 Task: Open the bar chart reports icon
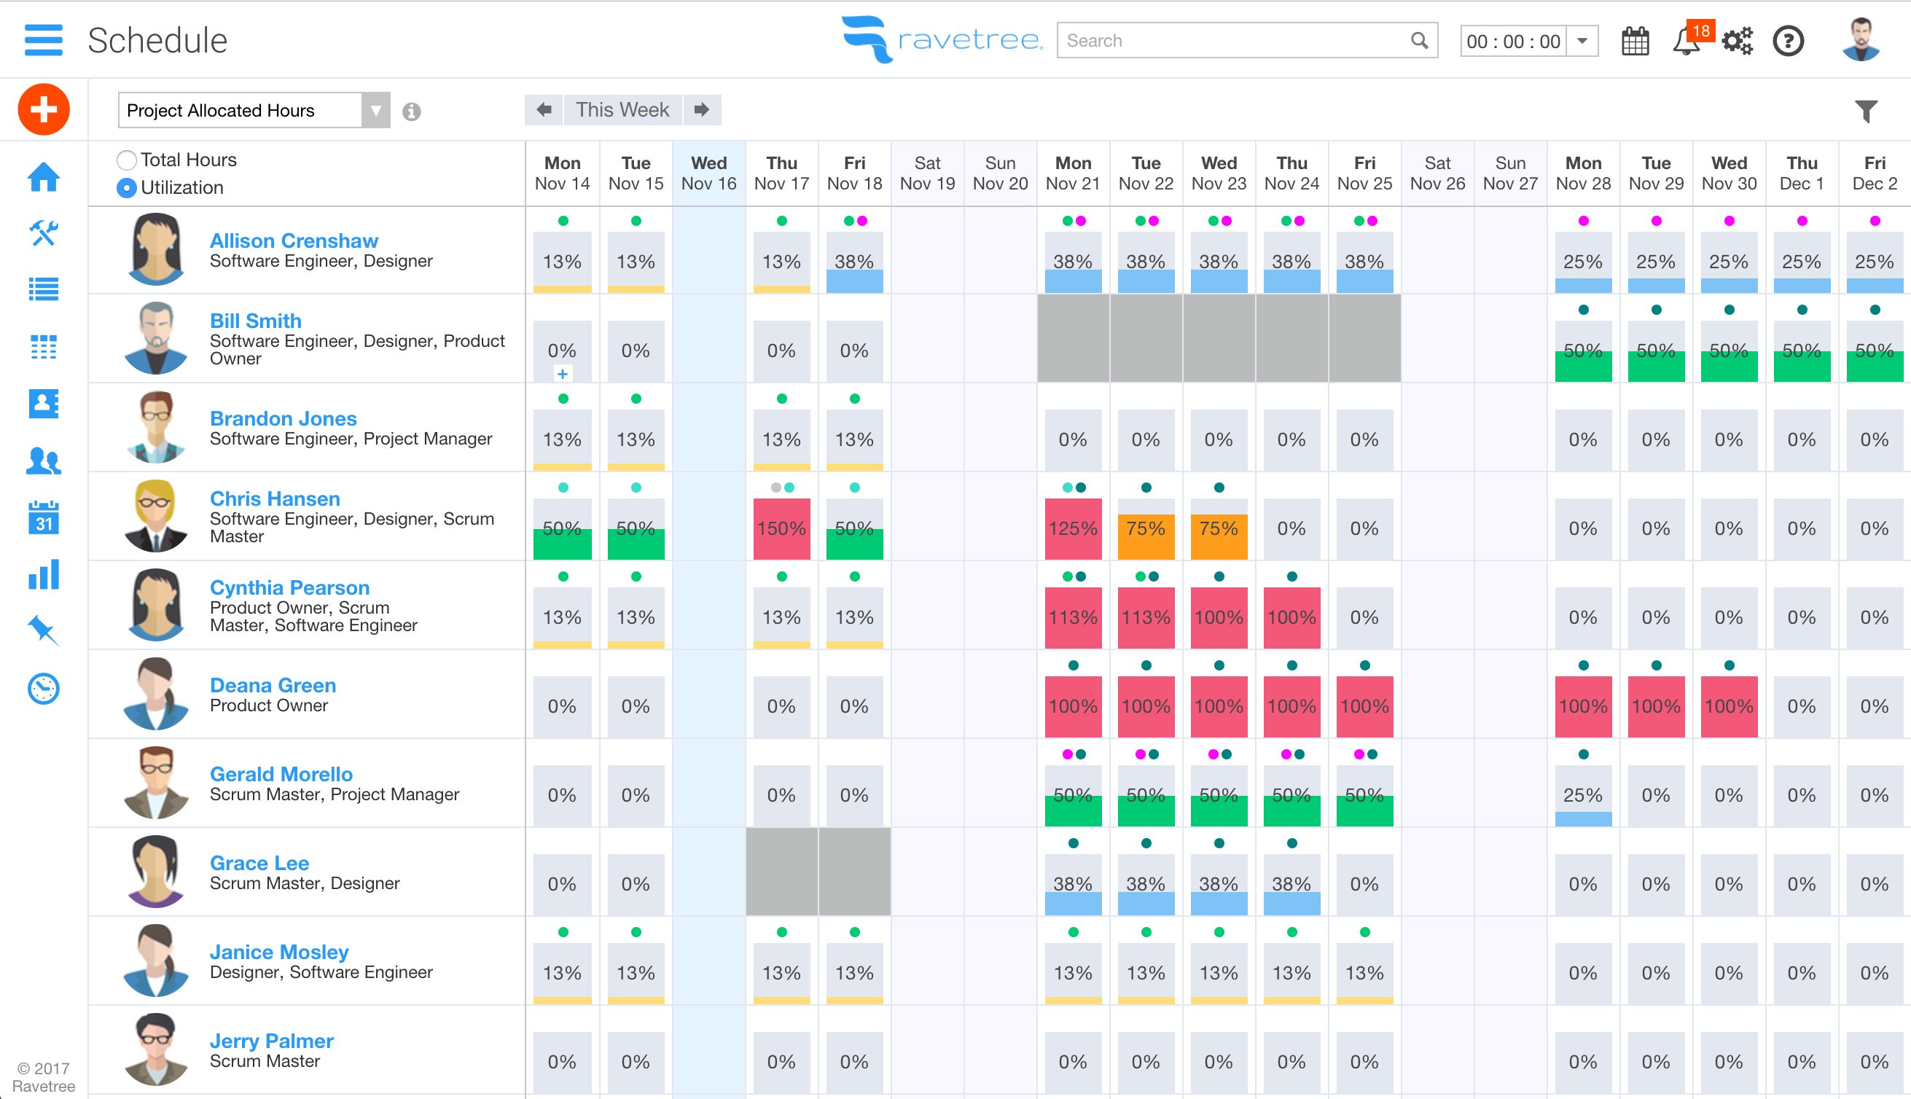pos(44,574)
